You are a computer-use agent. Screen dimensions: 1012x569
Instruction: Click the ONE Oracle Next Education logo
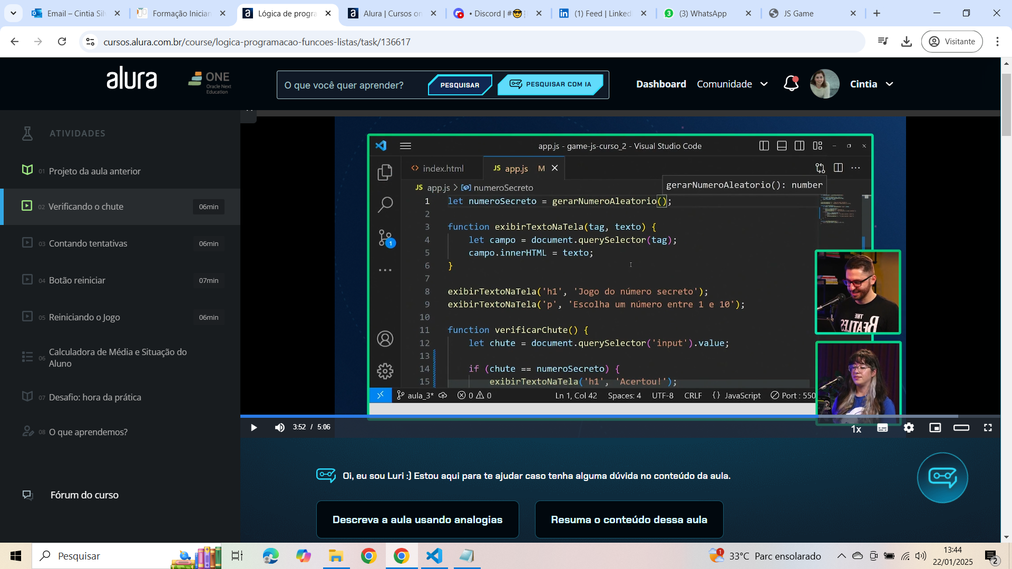pyautogui.click(x=210, y=83)
